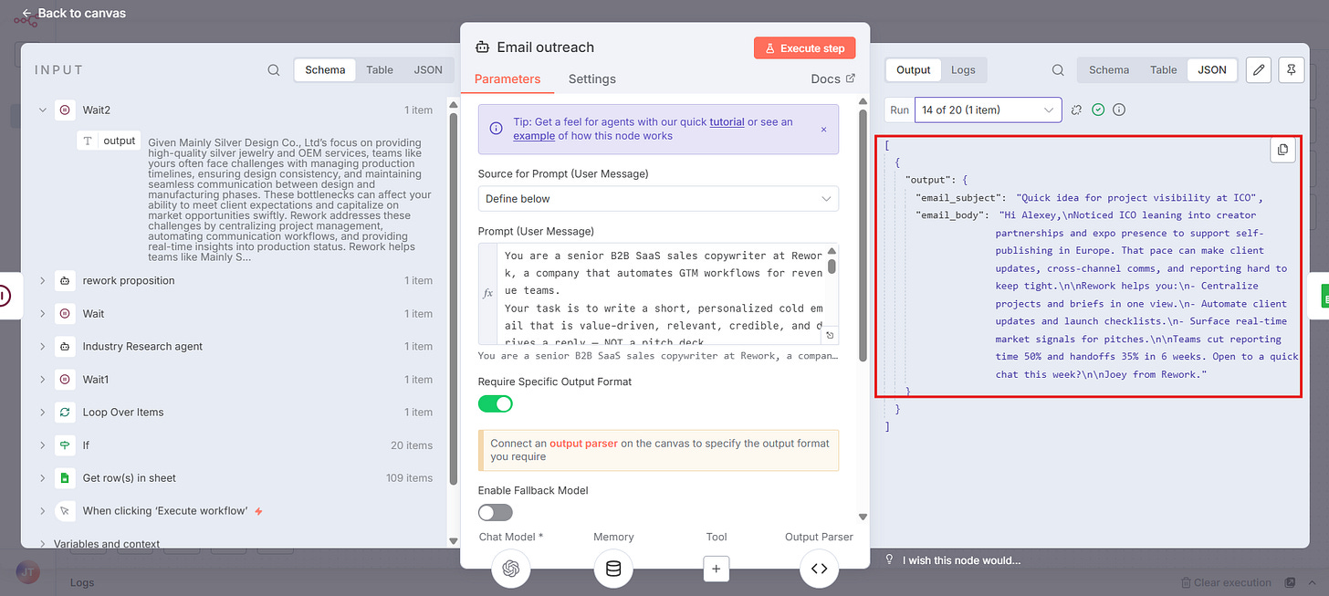The height and width of the screenshot is (596, 1329).
Task: Click the green success check icon
Action: [1098, 110]
